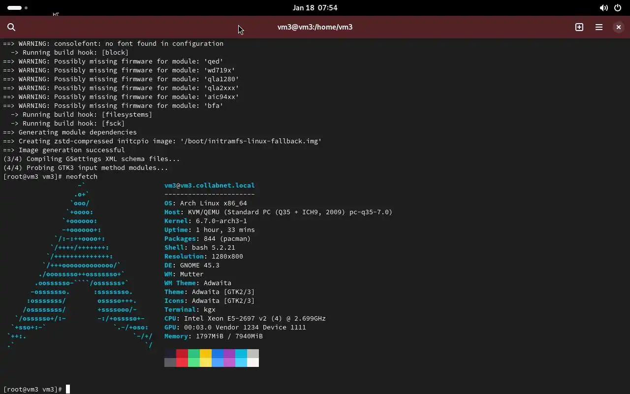Image resolution: width=630 pixels, height=394 pixels.
Task: Click the 'Theme: Adwaita [GTK2/3]' line
Action: 210,292
